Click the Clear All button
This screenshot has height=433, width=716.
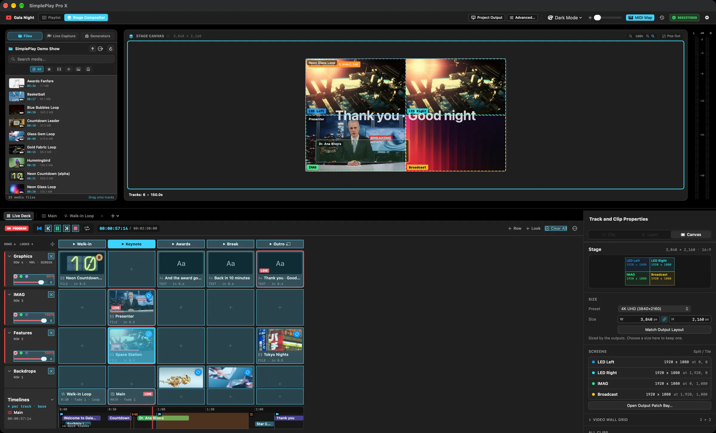click(556, 228)
